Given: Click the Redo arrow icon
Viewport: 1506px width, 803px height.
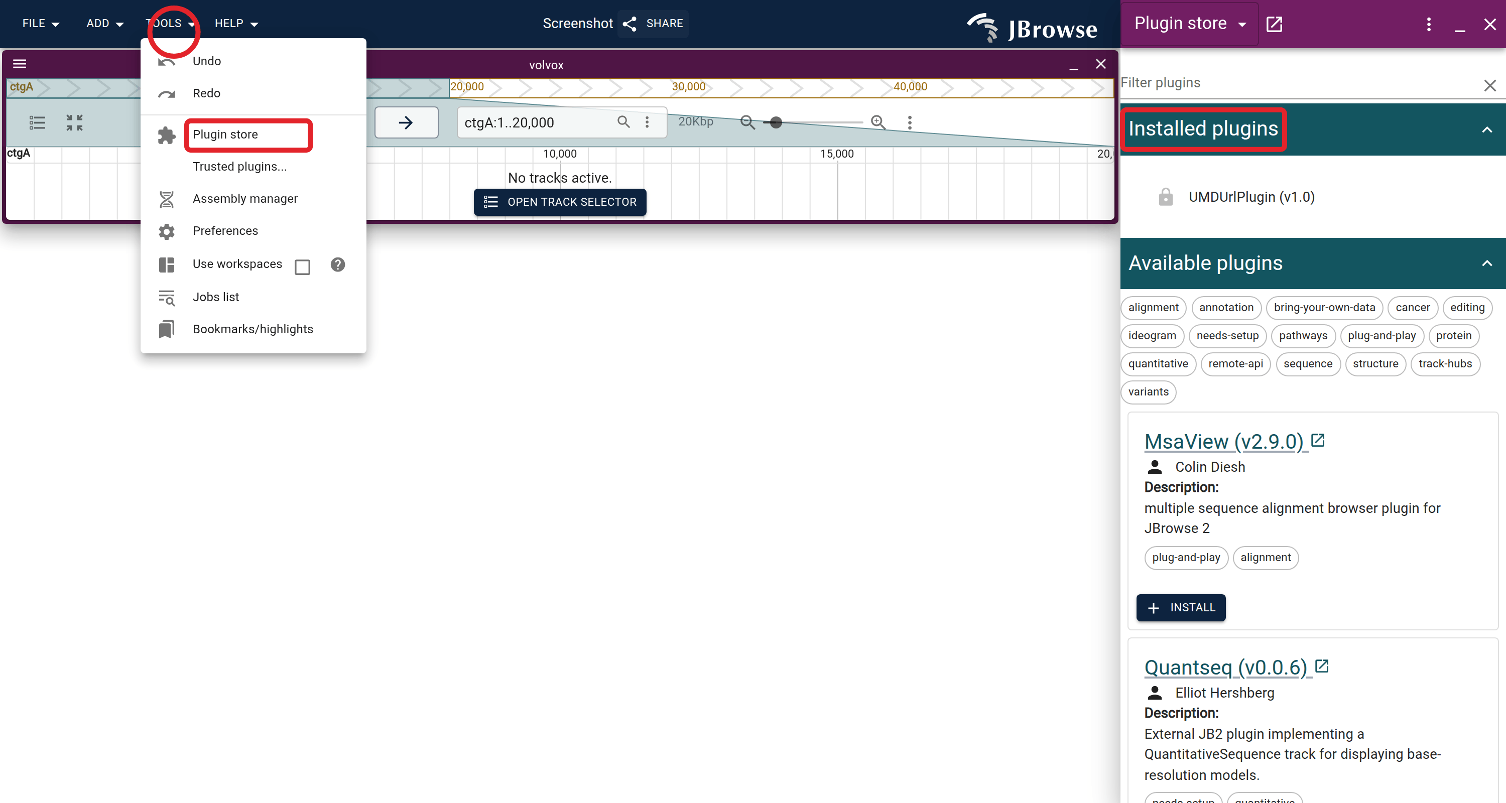Looking at the screenshot, I should click(167, 93).
